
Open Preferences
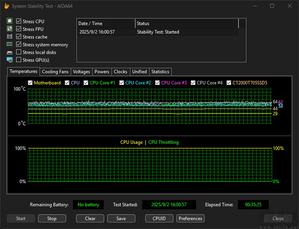click(190, 219)
